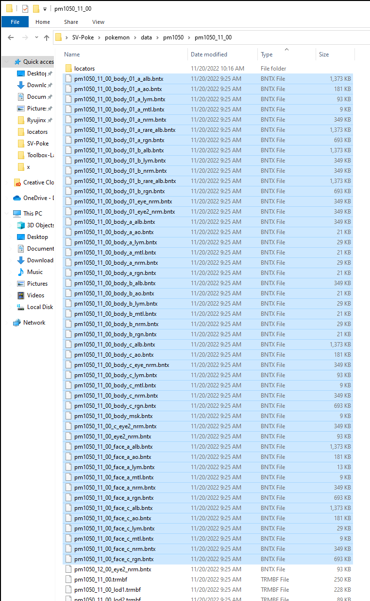Go forward with the right arrow button

click(x=25, y=37)
